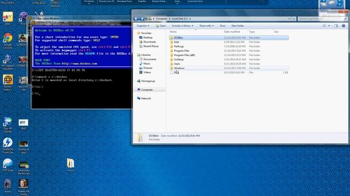350x196 pixels.
Task: Click the Burn button in Explorer toolbar
Action: [223, 26]
